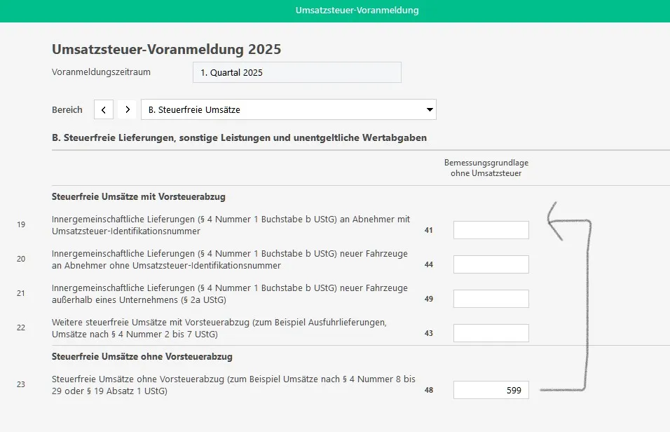Click the 'Umsatzsteuer-Voranmeldung 2025' page heading
Image resolution: width=670 pixels, height=432 pixels.
click(166, 49)
